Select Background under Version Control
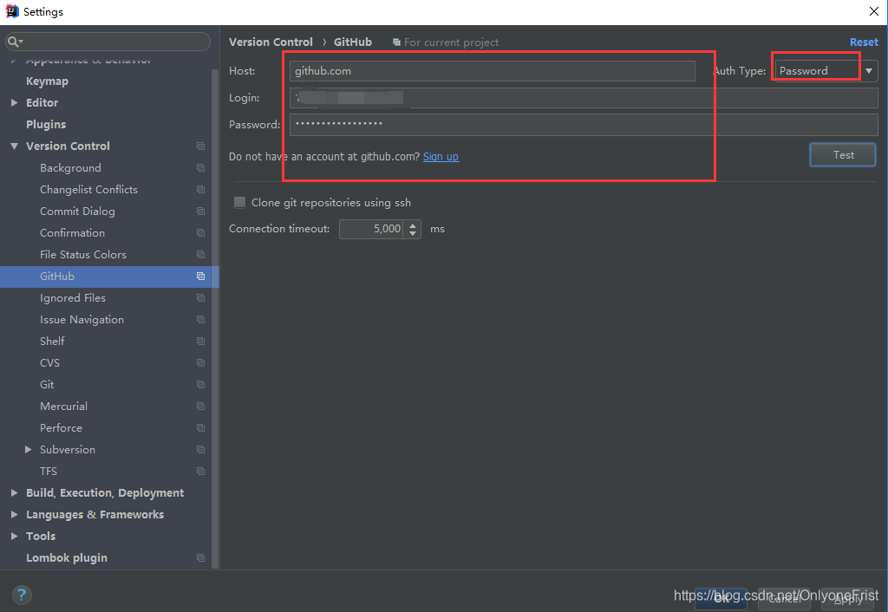 (71, 167)
